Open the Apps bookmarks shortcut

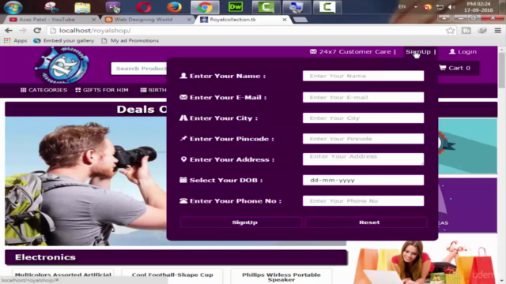(16, 40)
